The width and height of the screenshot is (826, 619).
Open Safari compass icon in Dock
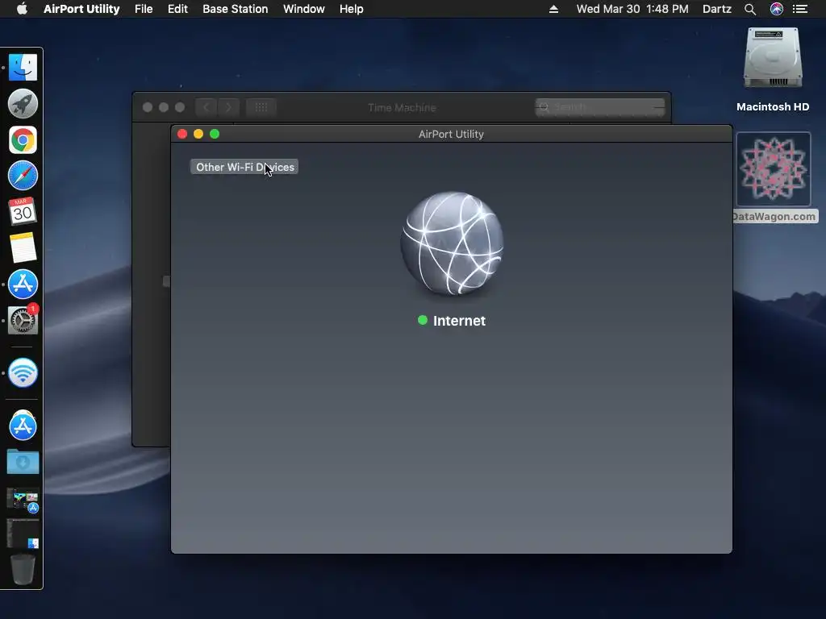(23, 176)
